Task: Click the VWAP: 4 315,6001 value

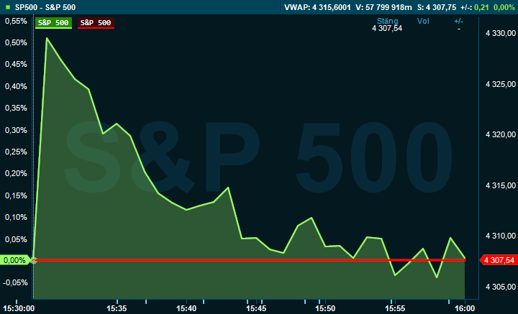Action: pyautogui.click(x=317, y=7)
